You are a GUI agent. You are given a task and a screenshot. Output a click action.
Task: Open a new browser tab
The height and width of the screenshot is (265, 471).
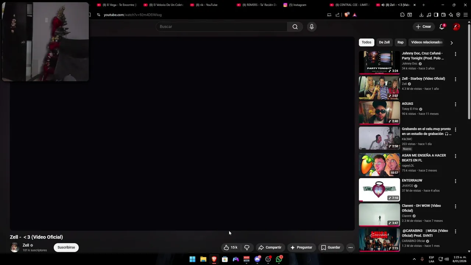point(424,5)
